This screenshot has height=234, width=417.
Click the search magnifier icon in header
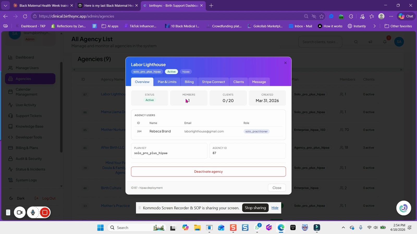click(356, 42)
